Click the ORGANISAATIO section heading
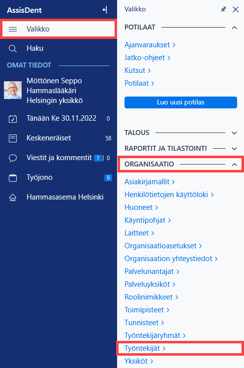The height and width of the screenshot is (368, 244). point(149,164)
